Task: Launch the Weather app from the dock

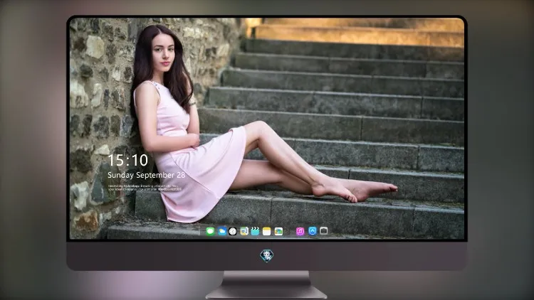Action: tap(221, 231)
